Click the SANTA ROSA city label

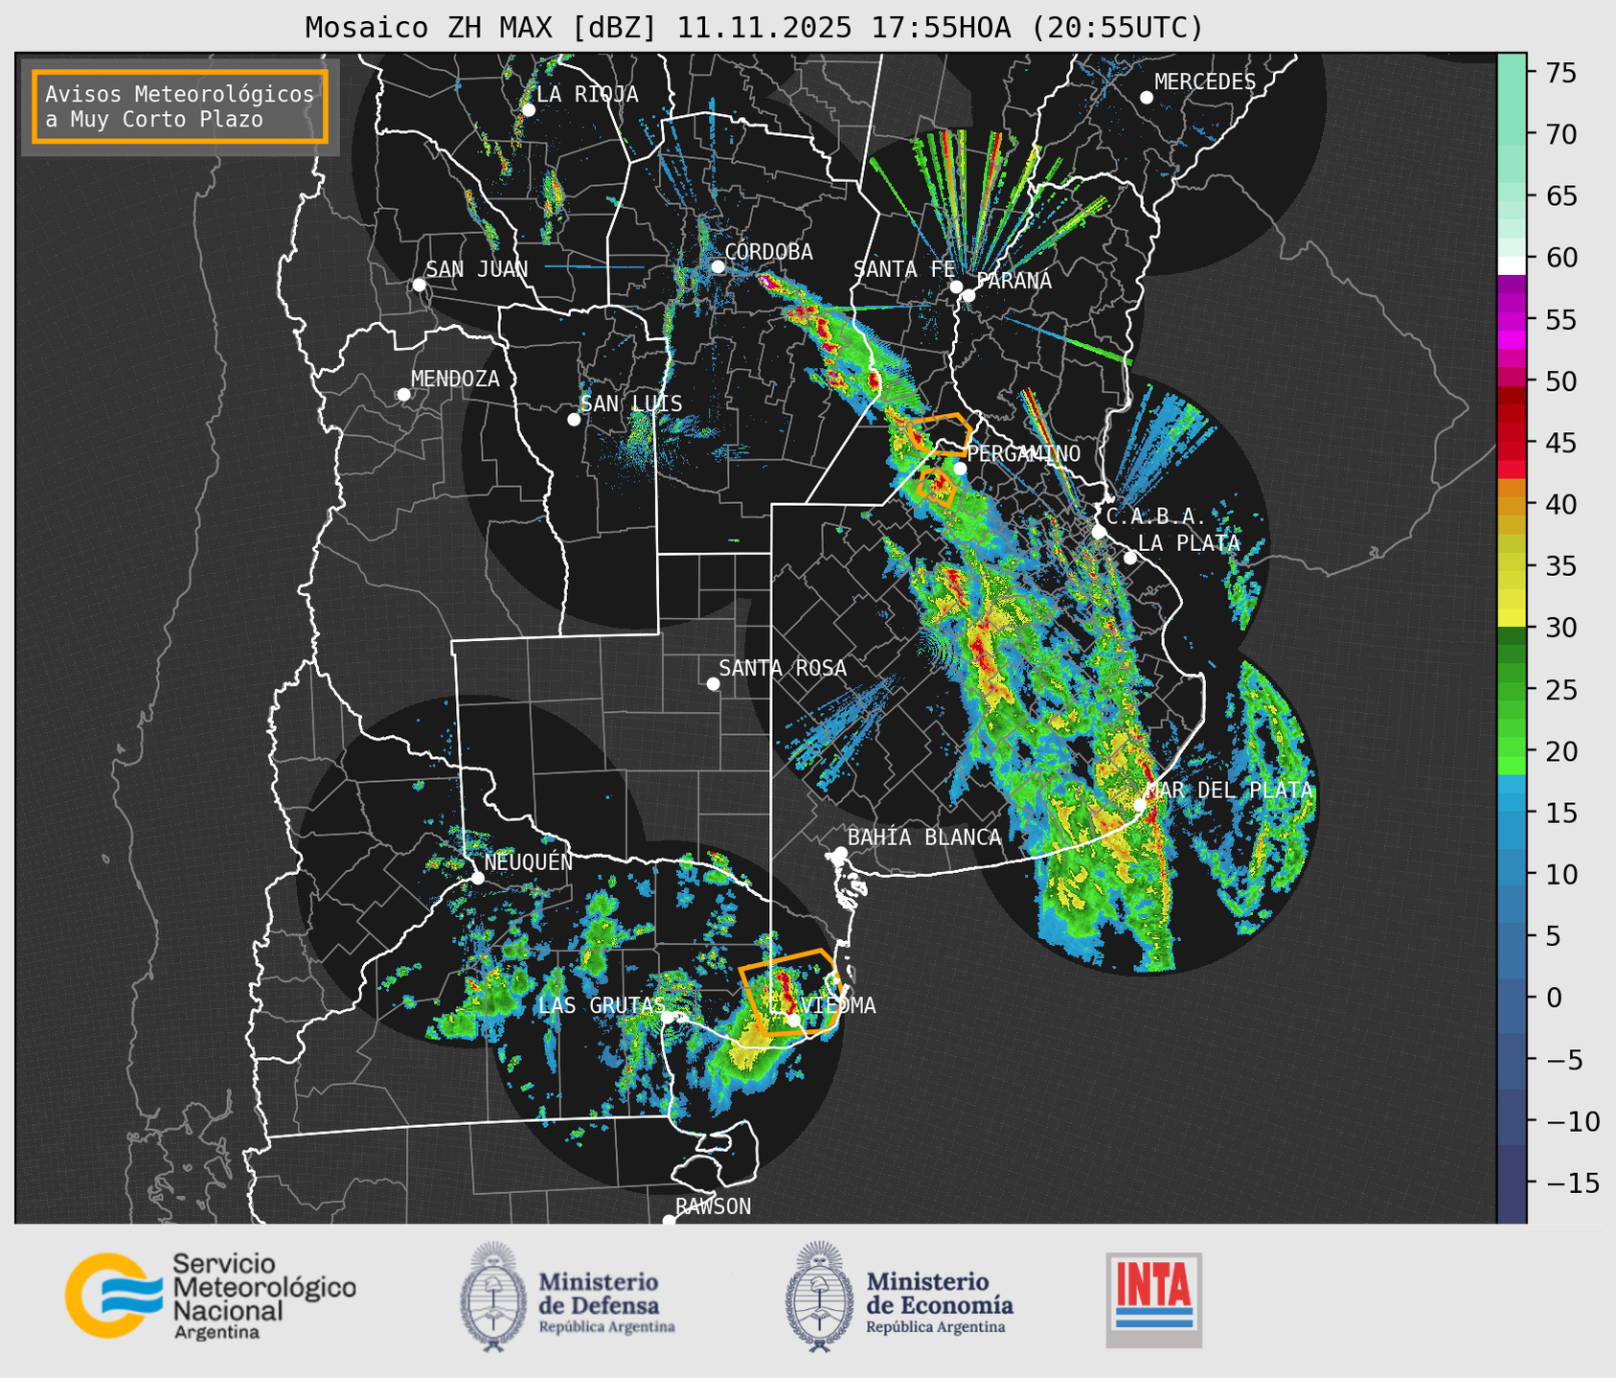(x=784, y=668)
